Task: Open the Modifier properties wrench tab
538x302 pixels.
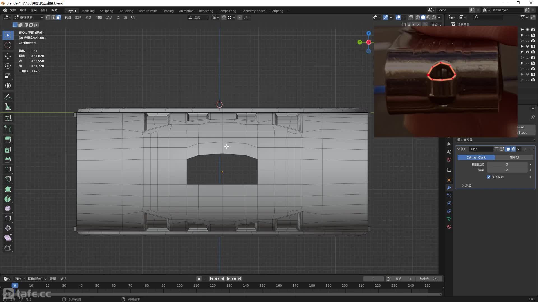Action: pos(449,188)
